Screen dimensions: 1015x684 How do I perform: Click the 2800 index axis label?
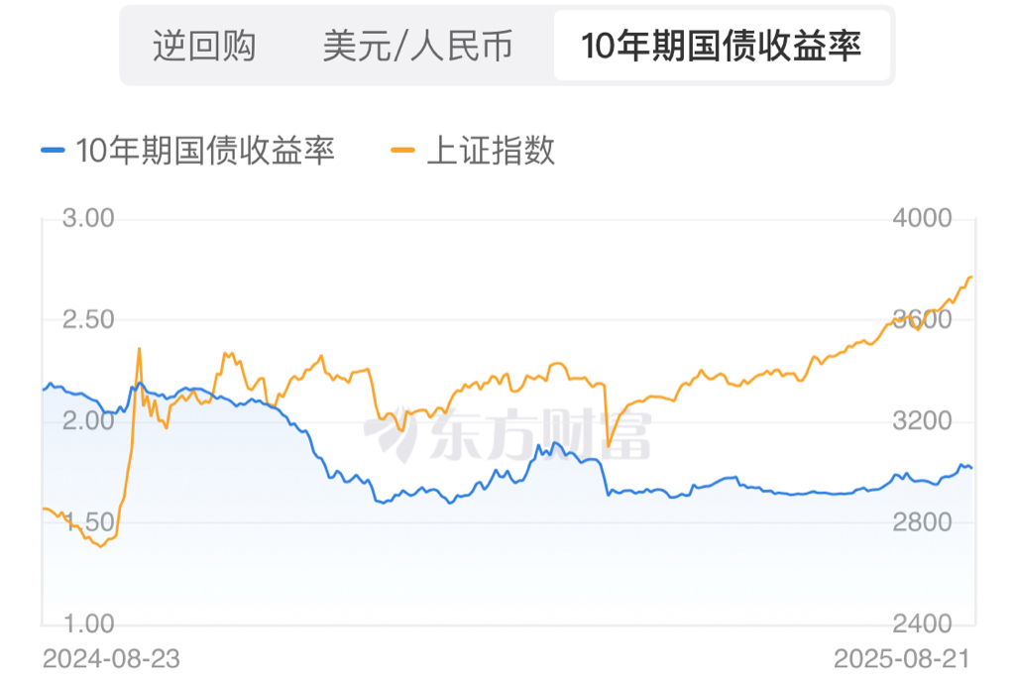[923, 522]
